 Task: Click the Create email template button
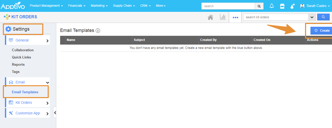321,30
